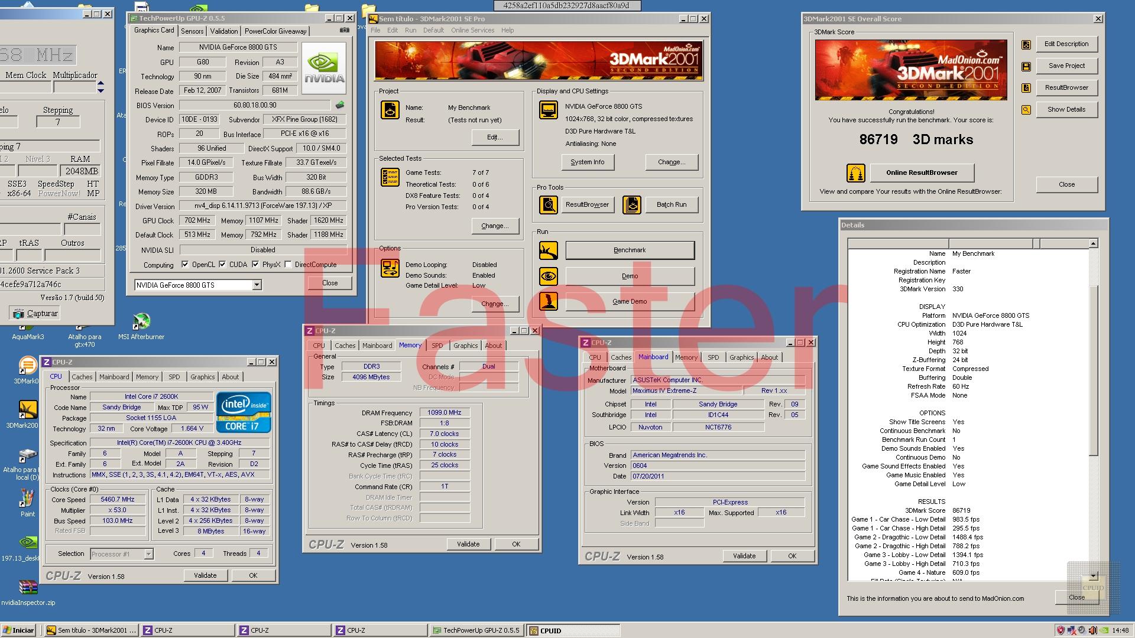Click the Edit... button in Project section
The width and height of the screenshot is (1135, 638).
(x=495, y=137)
